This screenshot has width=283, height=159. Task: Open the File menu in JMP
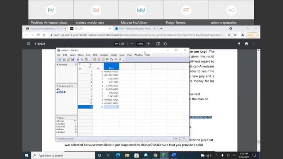coord(59,55)
